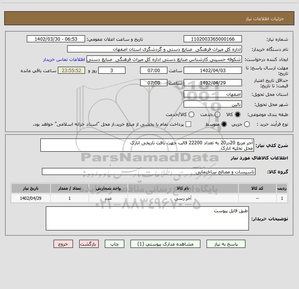The height and width of the screenshot is (289, 299).
Task: Toggle Islamic treasury bonds payment checkbox
Action: [188, 124]
